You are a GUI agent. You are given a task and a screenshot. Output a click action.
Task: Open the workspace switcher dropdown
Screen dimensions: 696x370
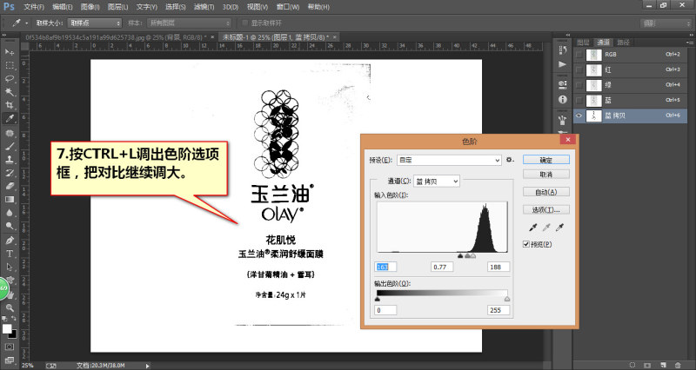(x=666, y=23)
